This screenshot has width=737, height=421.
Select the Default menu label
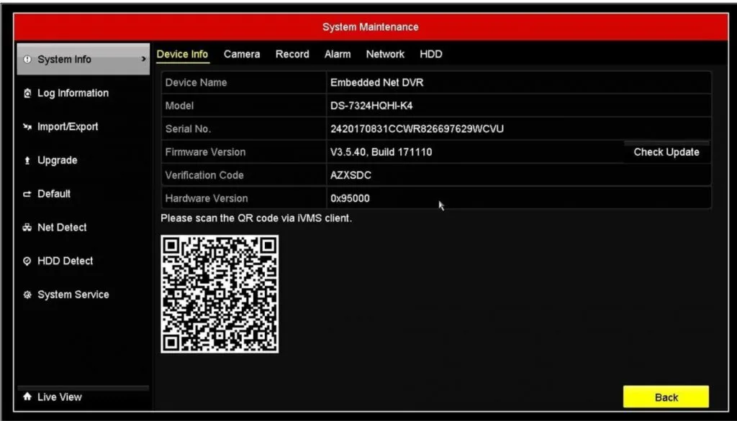point(54,194)
